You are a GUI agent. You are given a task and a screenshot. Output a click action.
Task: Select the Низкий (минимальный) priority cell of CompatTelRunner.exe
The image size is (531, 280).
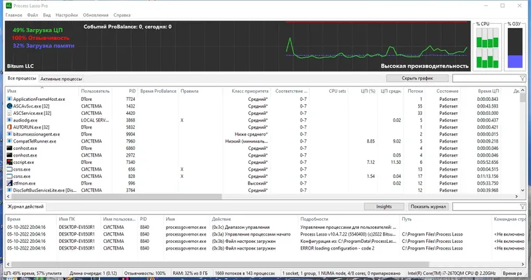pos(246,141)
